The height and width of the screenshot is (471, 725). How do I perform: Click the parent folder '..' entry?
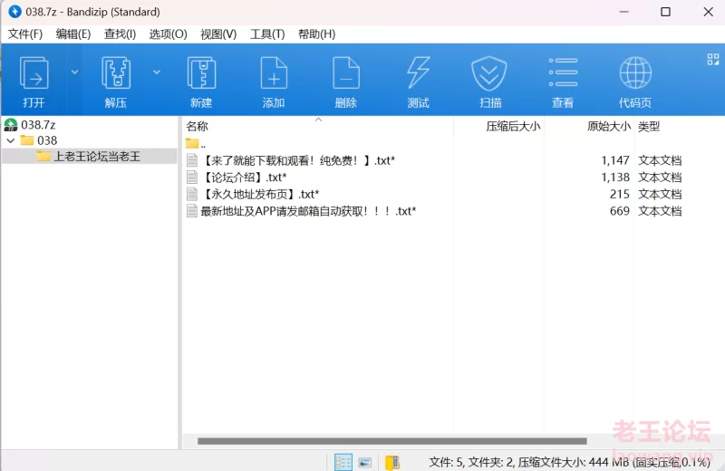pyautogui.click(x=196, y=144)
